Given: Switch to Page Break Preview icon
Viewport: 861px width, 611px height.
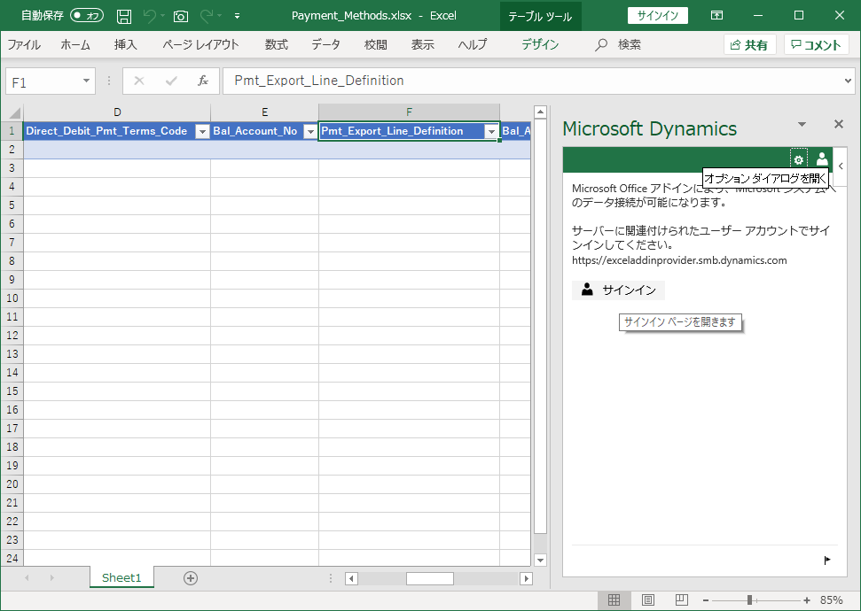Looking at the screenshot, I should [682, 600].
